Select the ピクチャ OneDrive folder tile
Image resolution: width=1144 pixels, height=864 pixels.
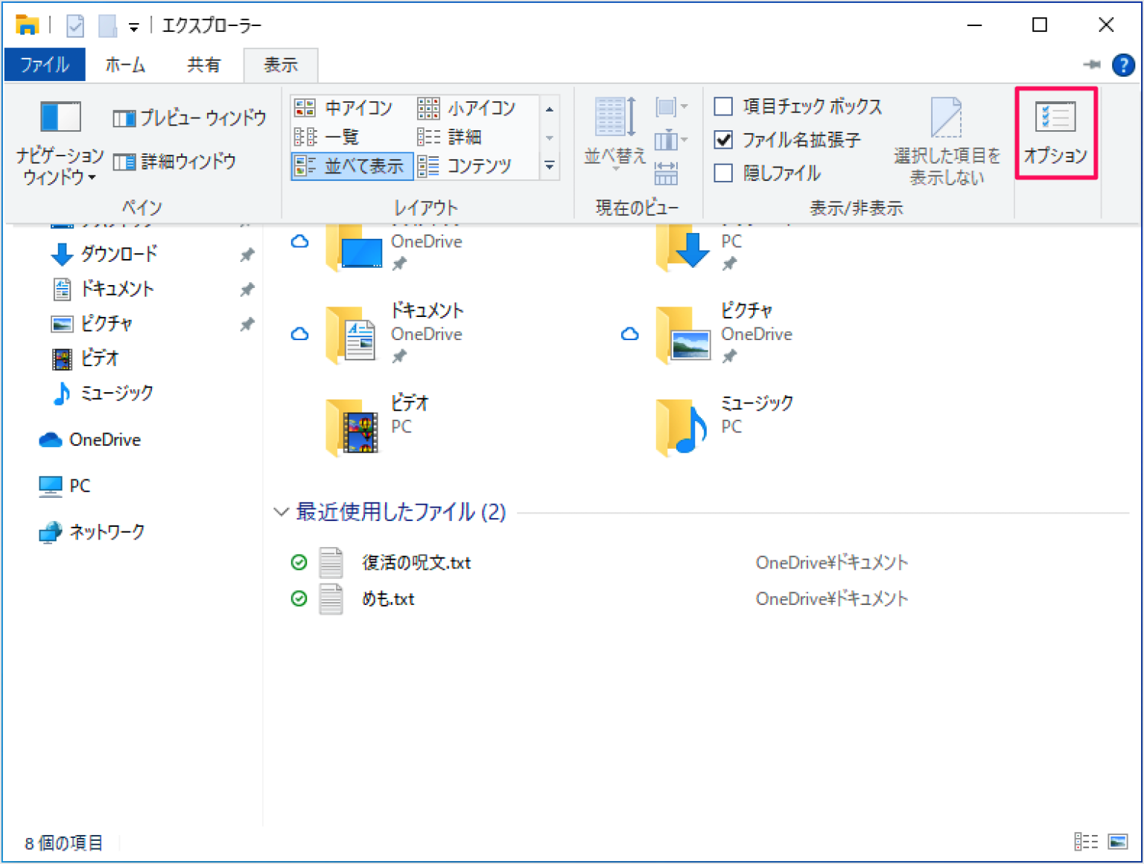tap(724, 333)
